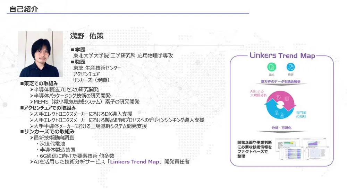Click 東北大学大学院 工学研究科 応用物理学専攻

[123, 56]
